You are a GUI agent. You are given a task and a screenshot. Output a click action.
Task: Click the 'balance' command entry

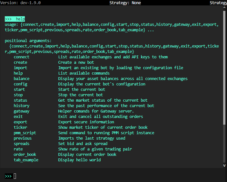tap(21, 79)
